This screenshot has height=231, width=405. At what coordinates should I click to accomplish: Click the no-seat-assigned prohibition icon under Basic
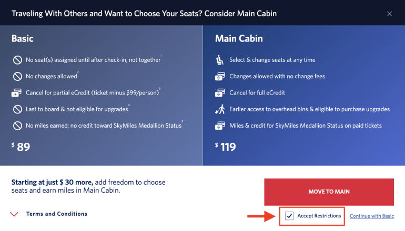[x=16, y=60]
